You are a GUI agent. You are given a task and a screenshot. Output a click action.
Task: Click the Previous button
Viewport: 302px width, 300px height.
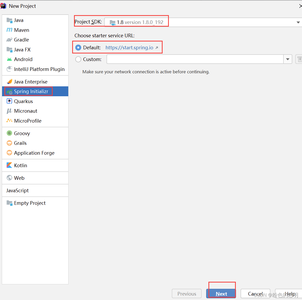tap(187, 294)
